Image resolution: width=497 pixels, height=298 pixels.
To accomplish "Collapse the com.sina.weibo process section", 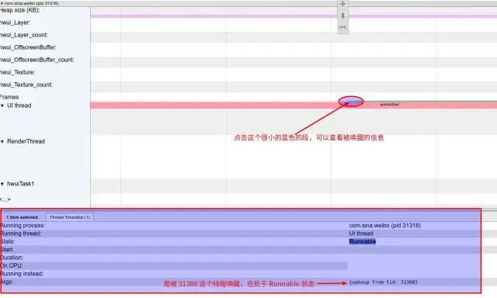I will (2, 3).
